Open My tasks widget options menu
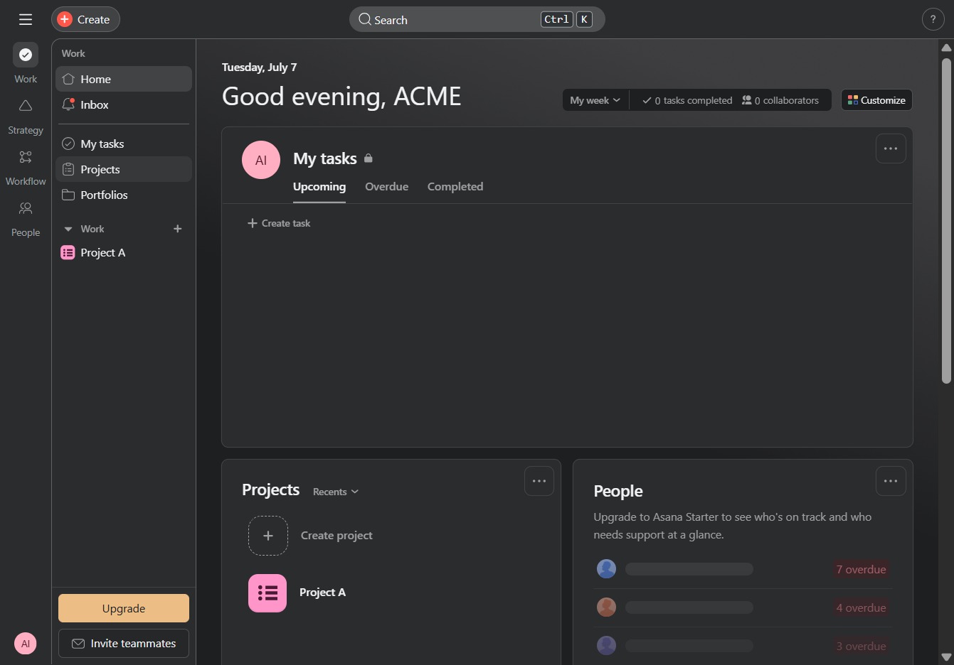Image resolution: width=954 pixels, height=665 pixels. pos(891,148)
